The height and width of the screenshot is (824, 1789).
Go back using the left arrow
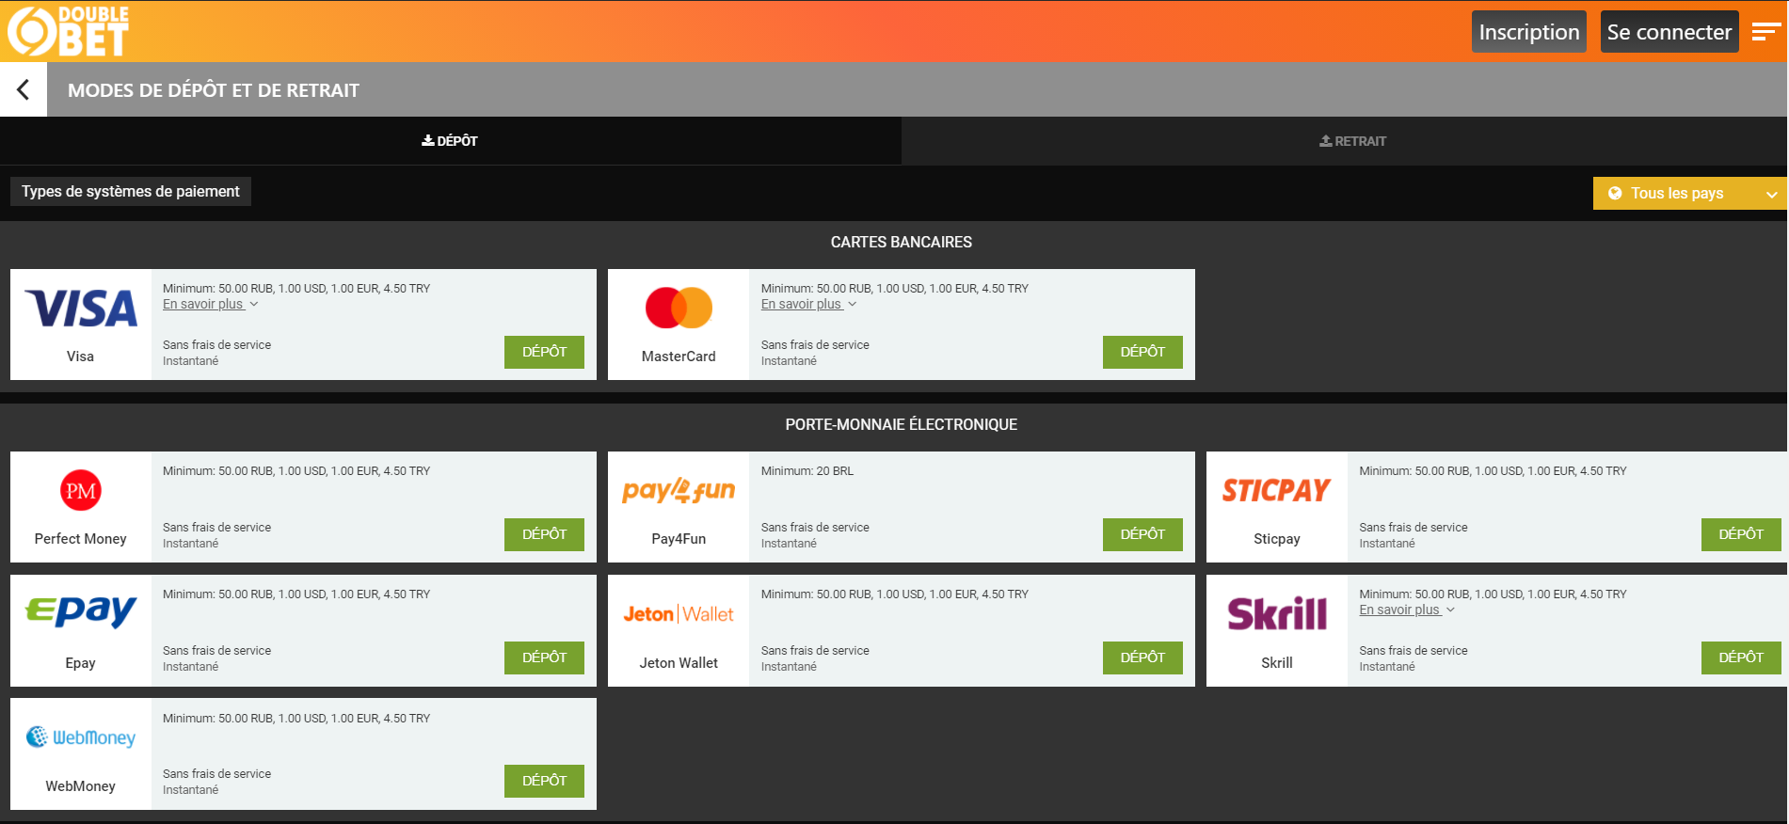click(x=23, y=89)
